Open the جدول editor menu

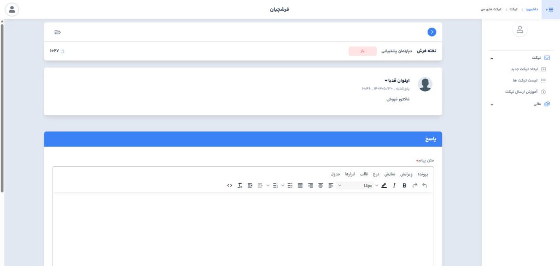tap(335, 174)
